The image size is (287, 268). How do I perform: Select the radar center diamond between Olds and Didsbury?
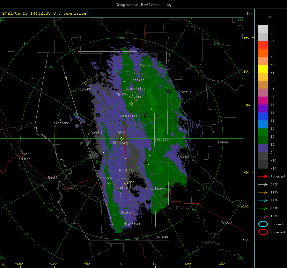121,139
